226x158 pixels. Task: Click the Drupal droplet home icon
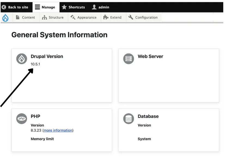pos(5,18)
